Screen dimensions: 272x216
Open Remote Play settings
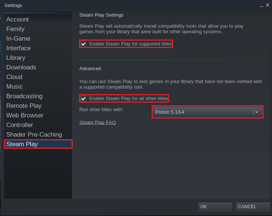24,106
